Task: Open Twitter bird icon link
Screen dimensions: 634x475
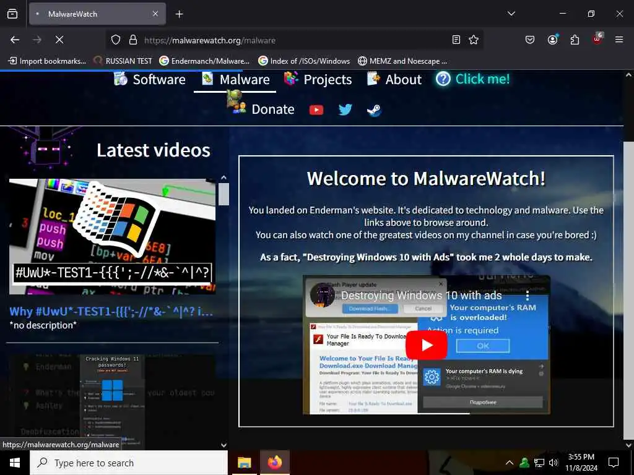Action: tap(345, 109)
